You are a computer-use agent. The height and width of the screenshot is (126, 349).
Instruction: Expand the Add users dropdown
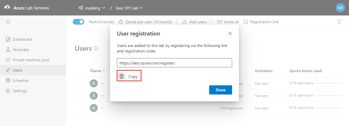(197, 22)
